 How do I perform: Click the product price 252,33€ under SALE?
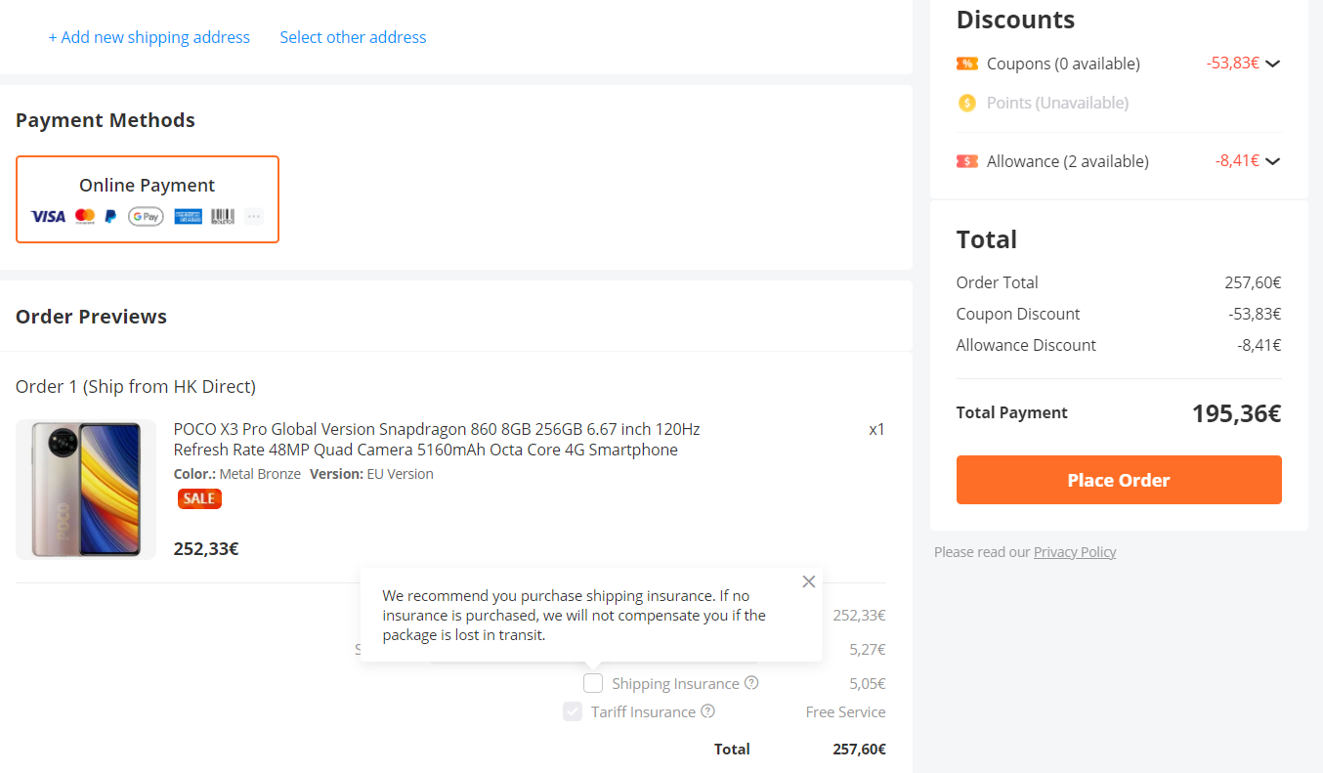tap(206, 548)
